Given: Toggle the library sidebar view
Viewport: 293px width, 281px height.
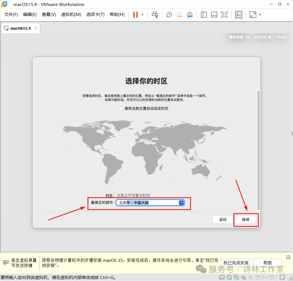Looking at the screenshot, I should click(204, 15).
